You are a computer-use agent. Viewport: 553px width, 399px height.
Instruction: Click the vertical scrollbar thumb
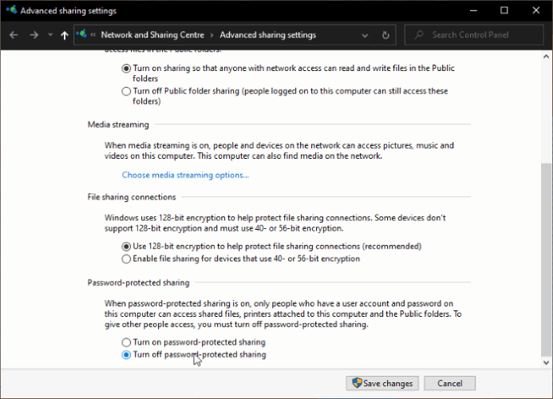pos(546,260)
